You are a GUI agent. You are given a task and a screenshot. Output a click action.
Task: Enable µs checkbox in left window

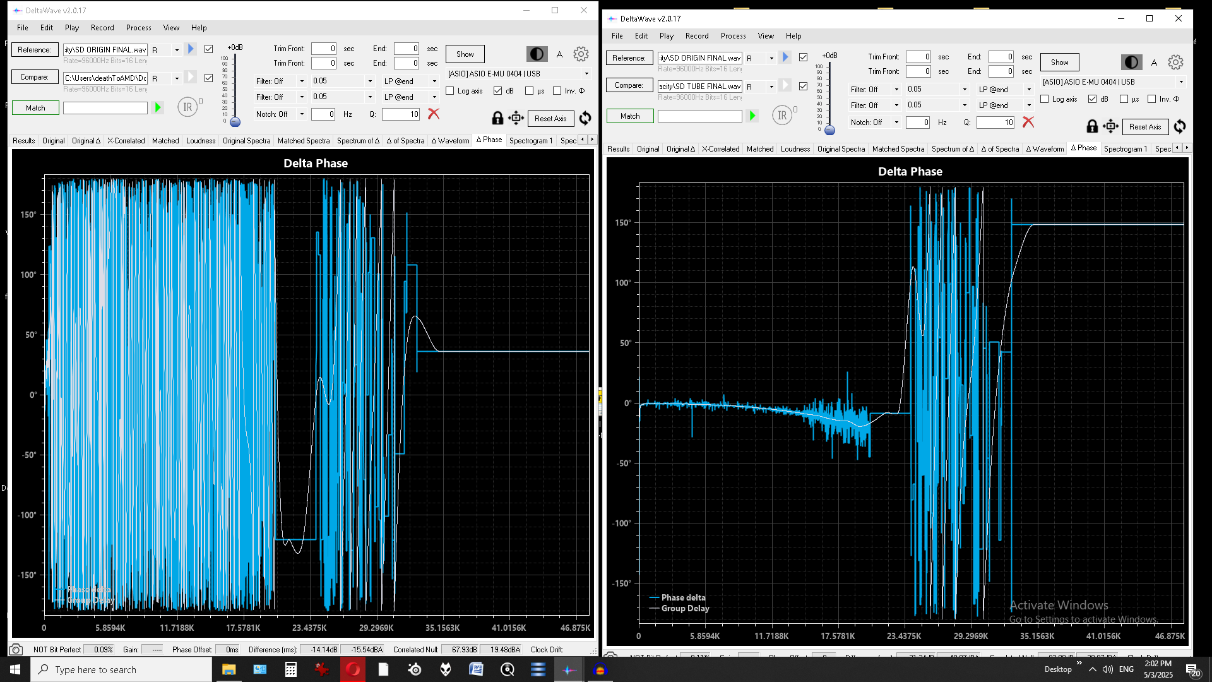(x=530, y=91)
